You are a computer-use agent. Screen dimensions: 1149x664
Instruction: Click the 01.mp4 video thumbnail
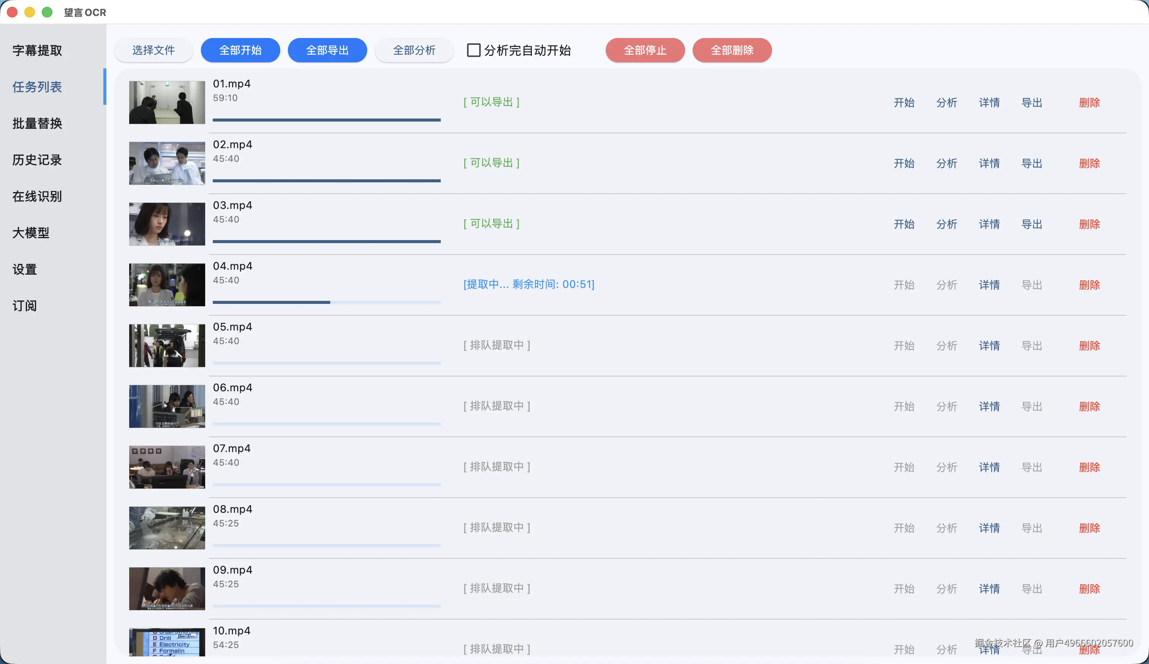pos(167,103)
